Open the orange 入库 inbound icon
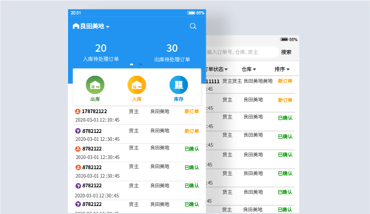This screenshot has height=214, width=370. click(x=137, y=85)
